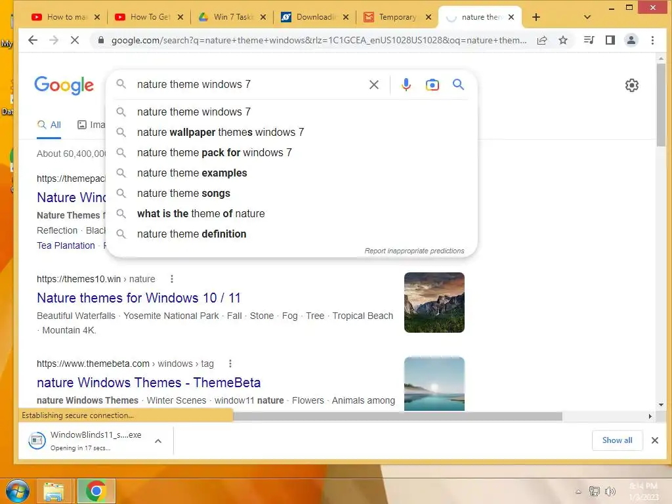Screen dimensions: 672x504
Task: Click the Google logo
Action: [x=64, y=85]
